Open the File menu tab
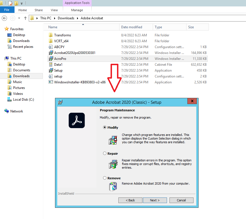 click(7, 10)
